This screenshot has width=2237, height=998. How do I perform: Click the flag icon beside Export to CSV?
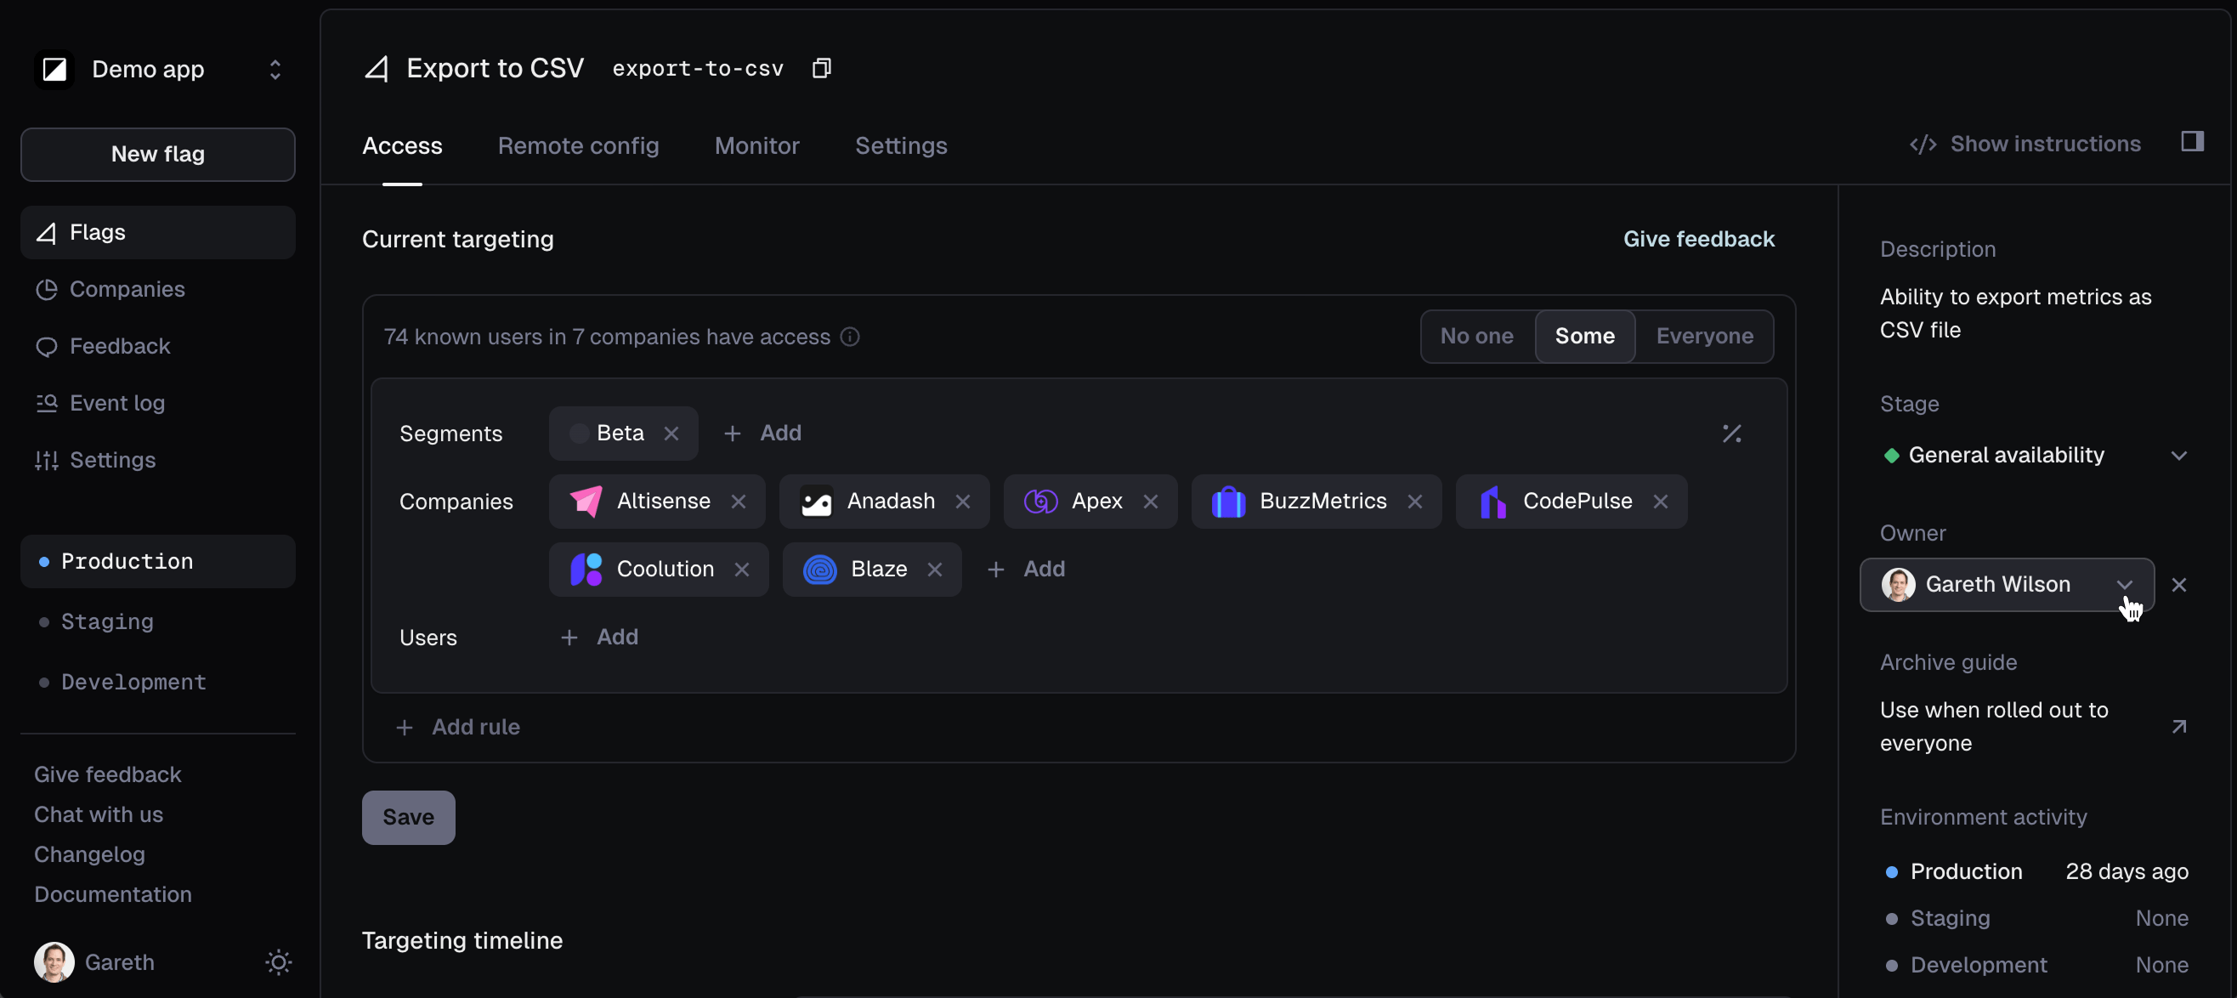(377, 68)
